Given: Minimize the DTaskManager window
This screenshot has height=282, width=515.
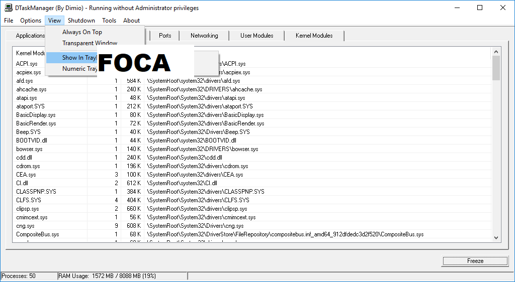Looking at the screenshot, I should (457, 8).
